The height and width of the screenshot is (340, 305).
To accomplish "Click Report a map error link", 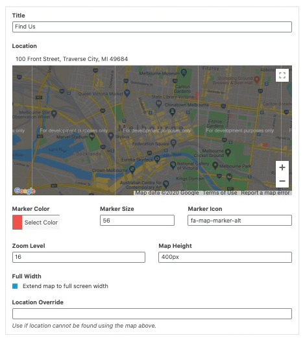I will (x=265, y=193).
